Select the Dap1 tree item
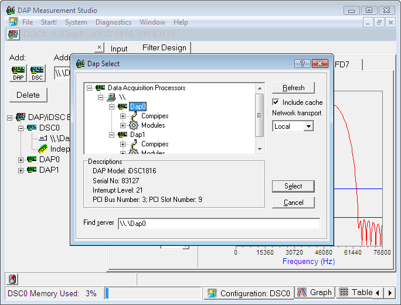 [x=138, y=135]
